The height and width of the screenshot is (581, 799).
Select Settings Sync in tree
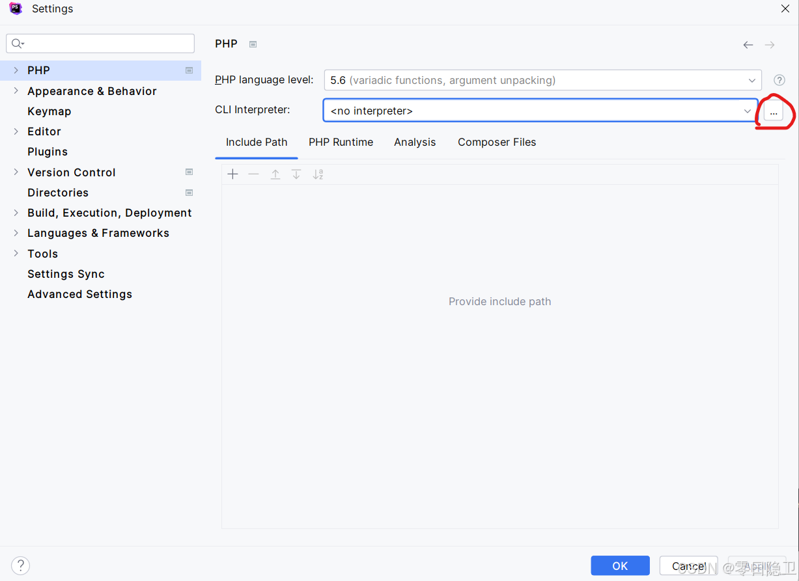click(66, 274)
